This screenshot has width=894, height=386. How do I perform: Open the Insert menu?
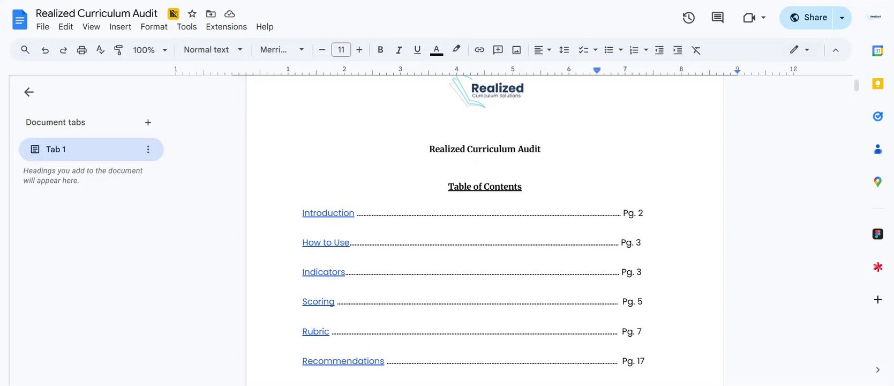(120, 27)
